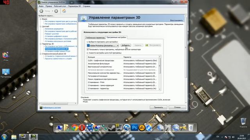Select the Потоковая оптимизация row
The width and height of the screenshot is (250, 140).
point(122,76)
